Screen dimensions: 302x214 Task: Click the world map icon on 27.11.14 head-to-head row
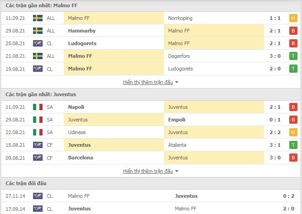(x=38, y=196)
